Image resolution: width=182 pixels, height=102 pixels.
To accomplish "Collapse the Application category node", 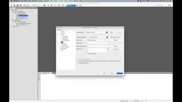I will tap(58, 44).
